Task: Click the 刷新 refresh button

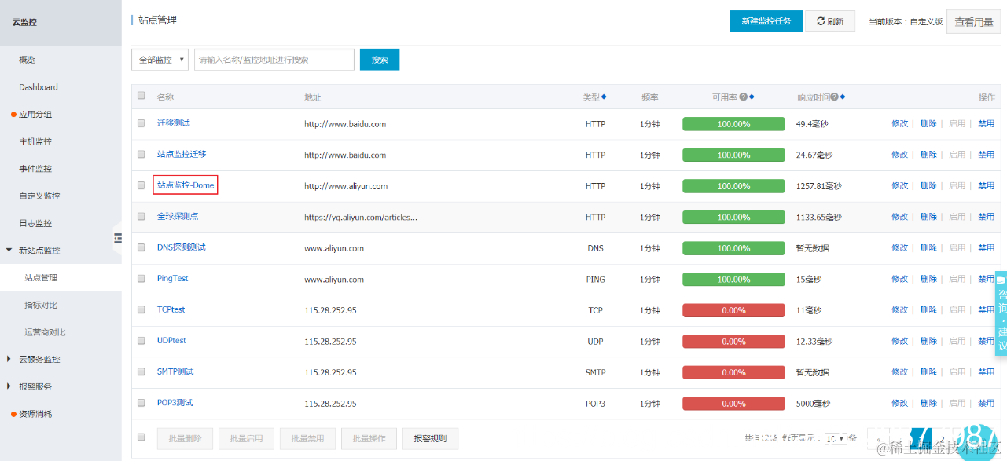Action: coord(830,21)
